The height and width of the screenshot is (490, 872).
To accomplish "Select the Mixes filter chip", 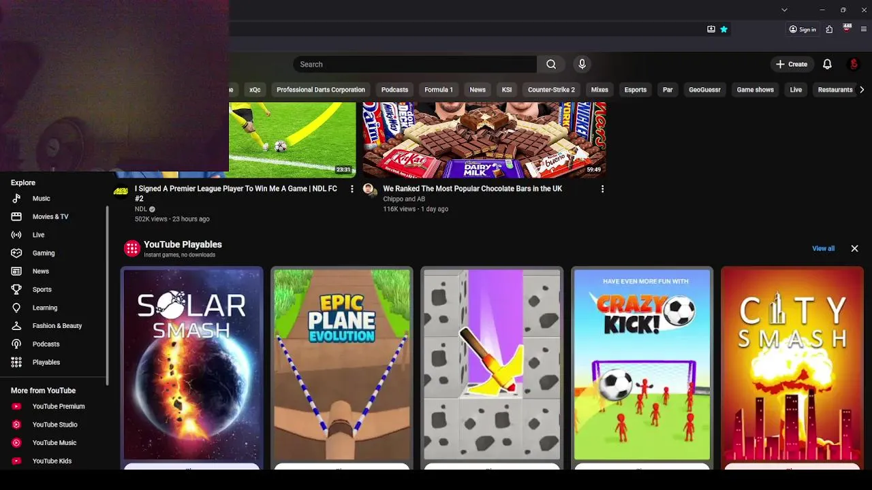I will tap(599, 90).
